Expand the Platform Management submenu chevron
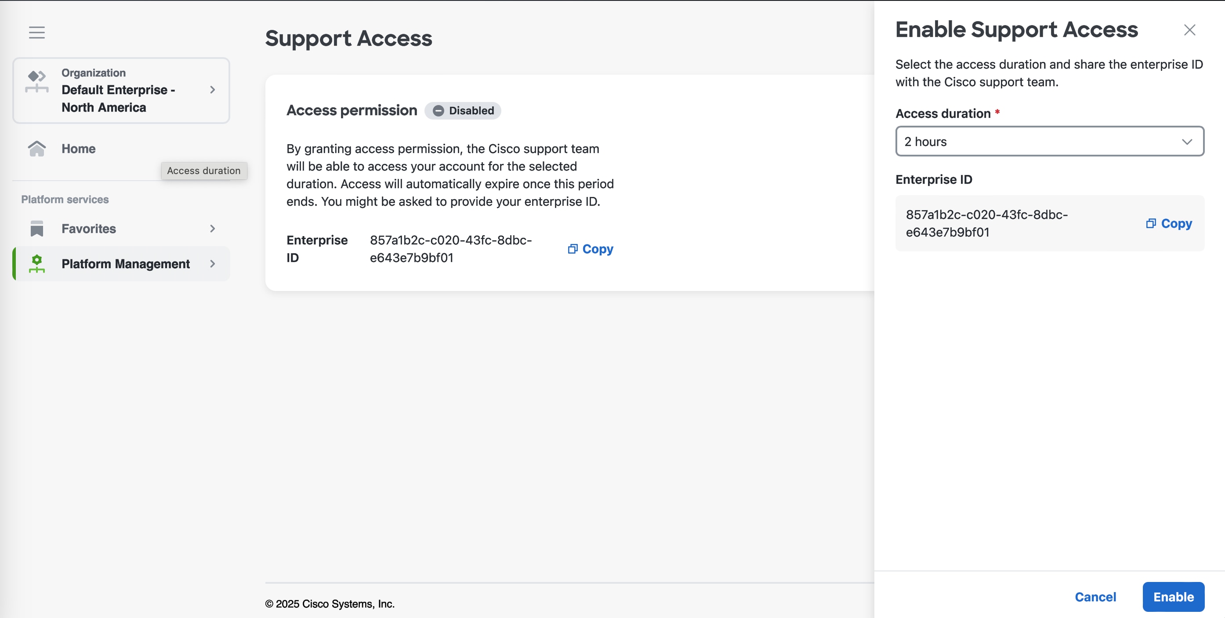1225x618 pixels. point(213,264)
